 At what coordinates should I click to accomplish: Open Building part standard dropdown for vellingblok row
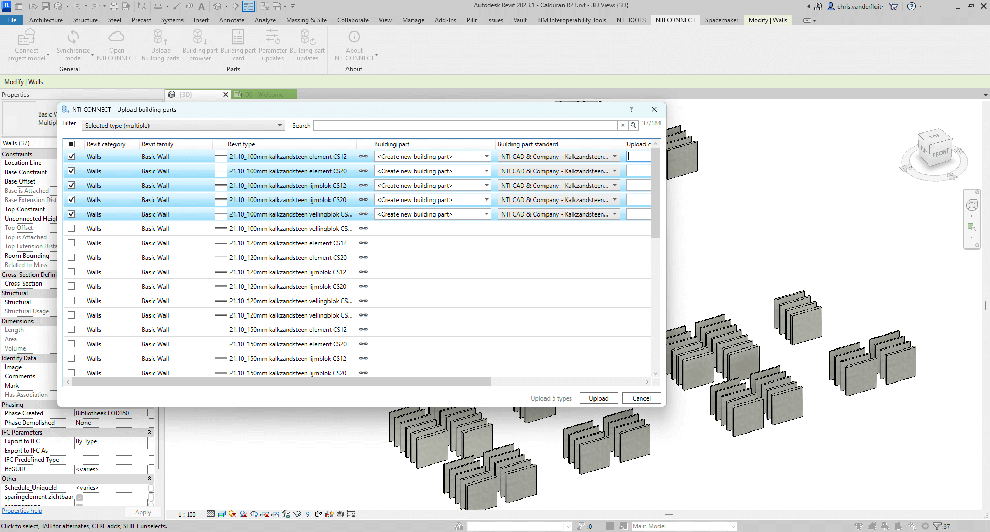(x=559, y=214)
